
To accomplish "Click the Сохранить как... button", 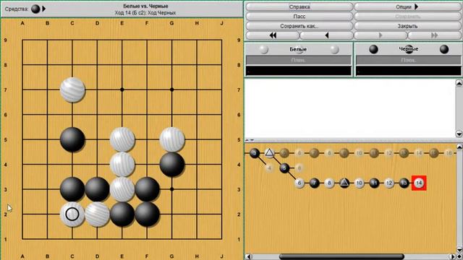I will click(x=299, y=26).
